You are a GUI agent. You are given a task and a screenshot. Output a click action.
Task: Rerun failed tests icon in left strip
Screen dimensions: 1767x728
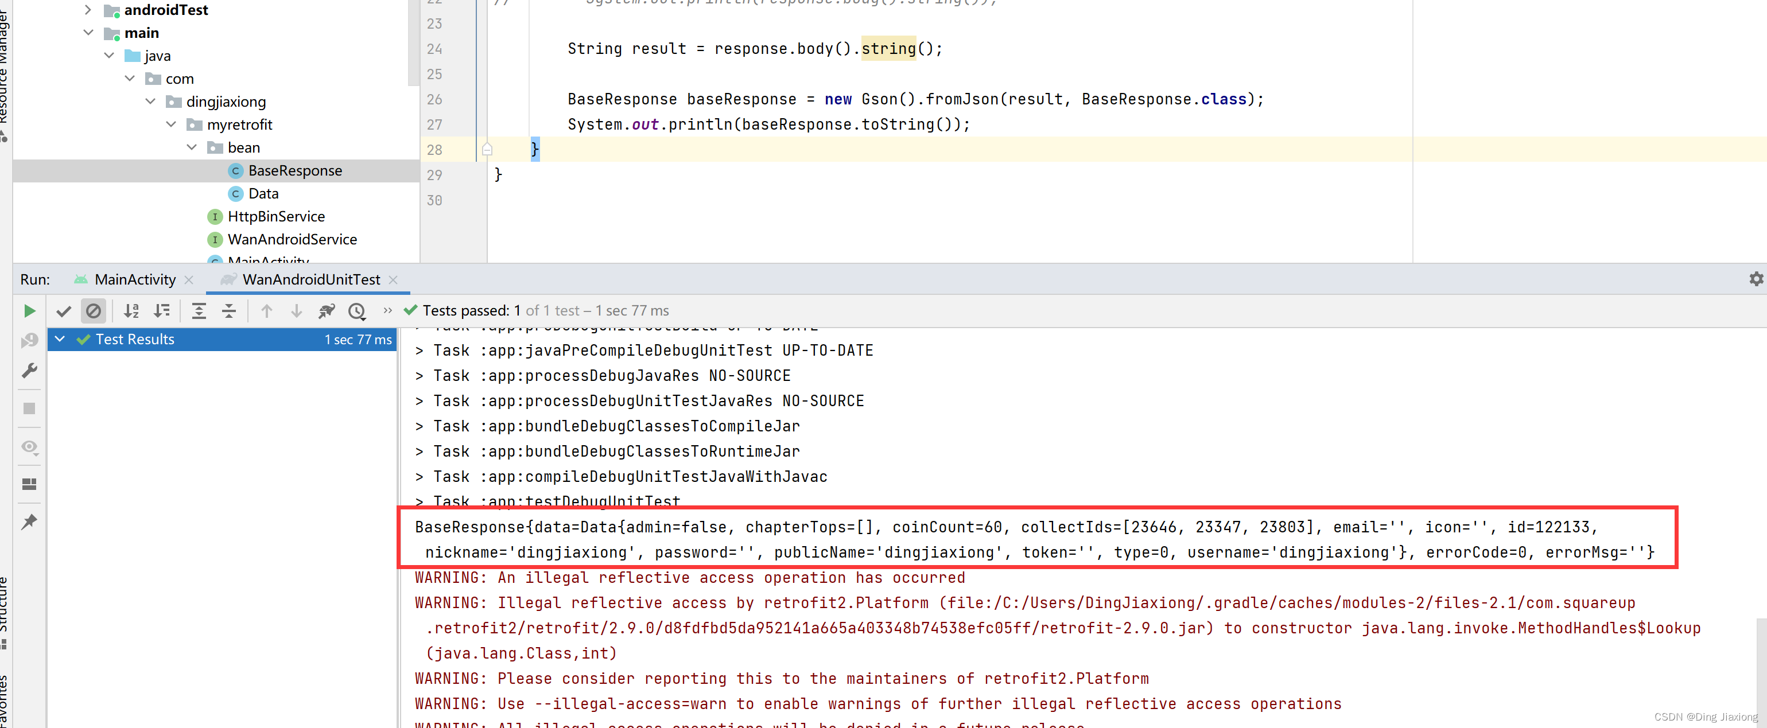29,340
